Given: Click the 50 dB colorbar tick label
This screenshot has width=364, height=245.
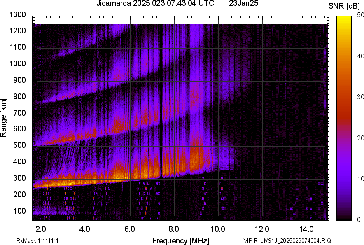Looking at the screenshot, I should [361, 15].
